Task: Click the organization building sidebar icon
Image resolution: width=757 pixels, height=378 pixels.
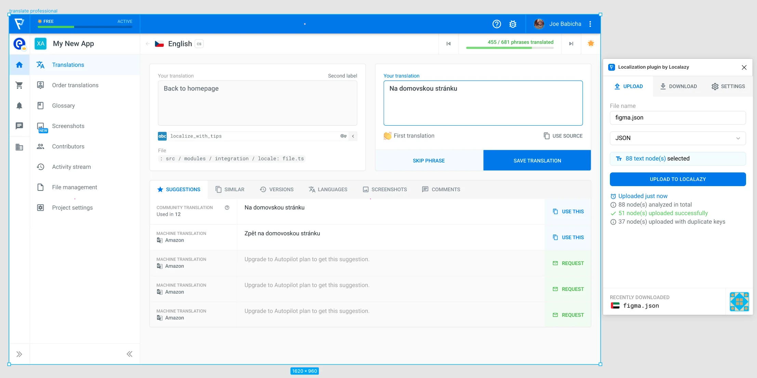Action: click(x=19, y=147)
